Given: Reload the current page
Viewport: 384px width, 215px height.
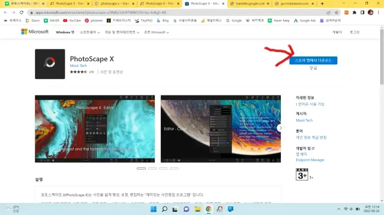Looking at the screenshot, I should point(21,12).
